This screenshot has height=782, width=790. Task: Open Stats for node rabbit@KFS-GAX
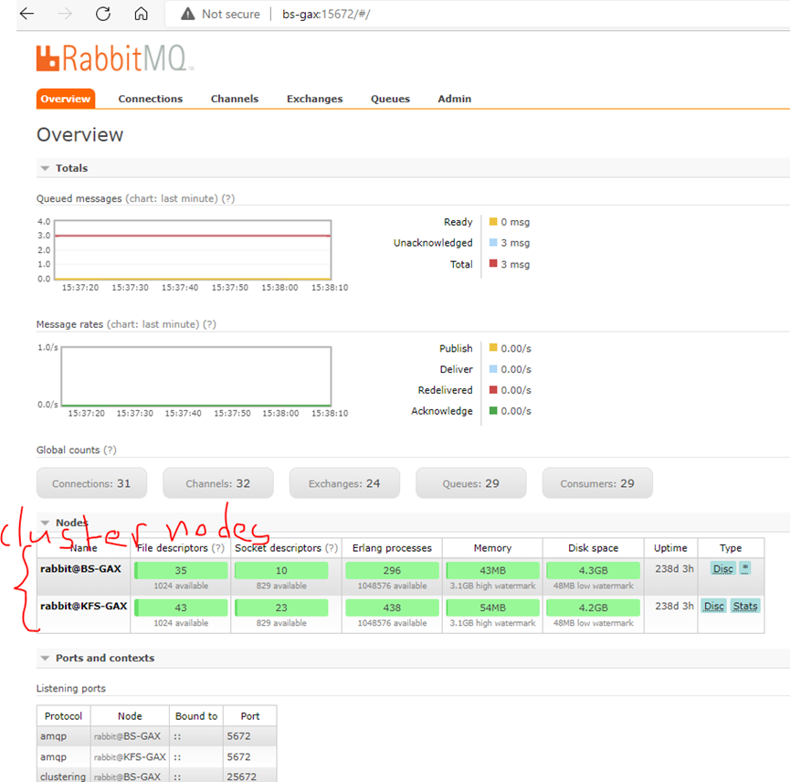[745, 606]
